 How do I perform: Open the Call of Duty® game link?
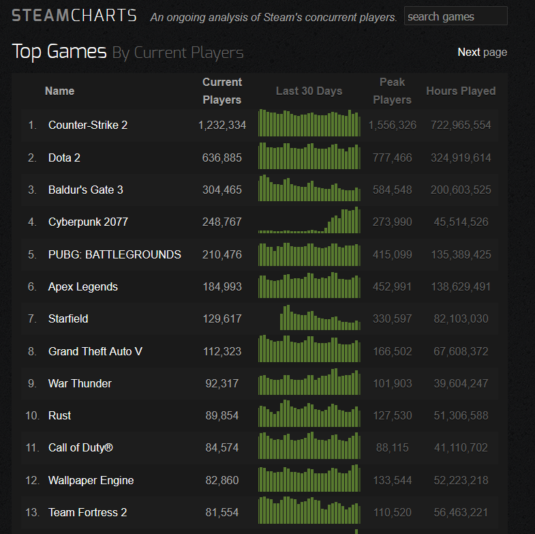pyautogui.click(x=80, y=447)
